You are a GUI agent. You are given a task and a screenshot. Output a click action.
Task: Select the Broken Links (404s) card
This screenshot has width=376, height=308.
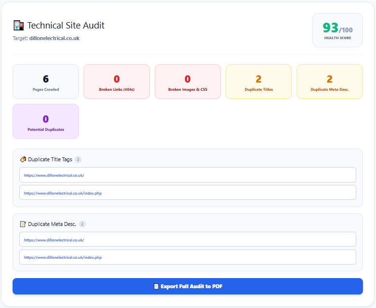(x=117, y=82)
